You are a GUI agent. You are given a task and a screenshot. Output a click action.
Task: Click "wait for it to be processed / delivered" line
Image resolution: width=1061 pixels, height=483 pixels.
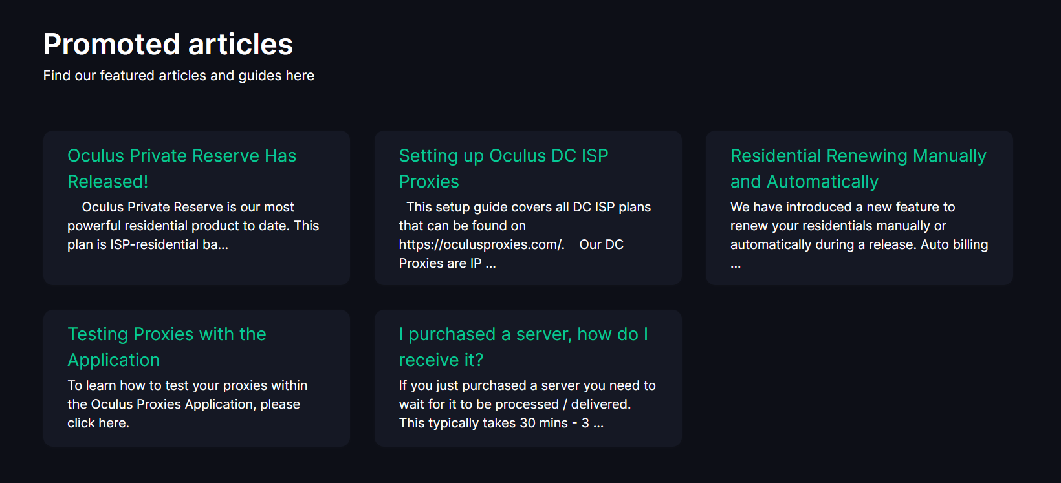(x=514, y=404)
